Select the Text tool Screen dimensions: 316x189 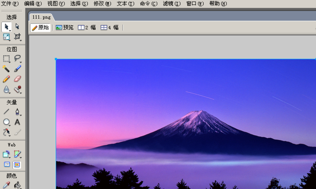pos(17,122)
